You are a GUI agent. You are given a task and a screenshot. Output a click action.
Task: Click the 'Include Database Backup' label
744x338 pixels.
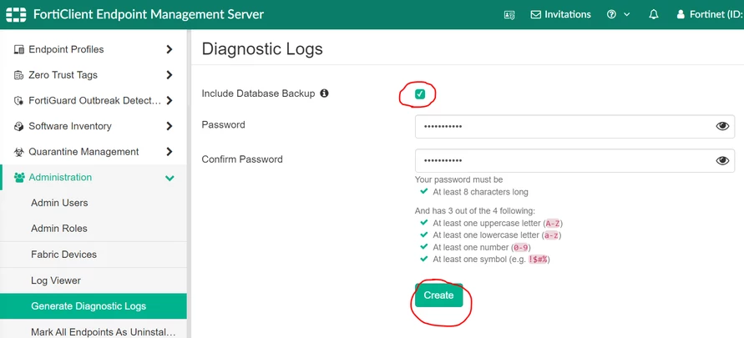pyautogui.click(x=258, y=93)
